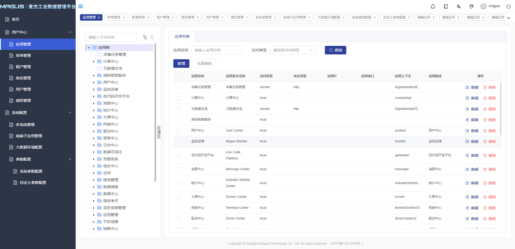Check the checkbox for 计算中心 row
This screenshot has width=515, height=249.
[179, 98]
